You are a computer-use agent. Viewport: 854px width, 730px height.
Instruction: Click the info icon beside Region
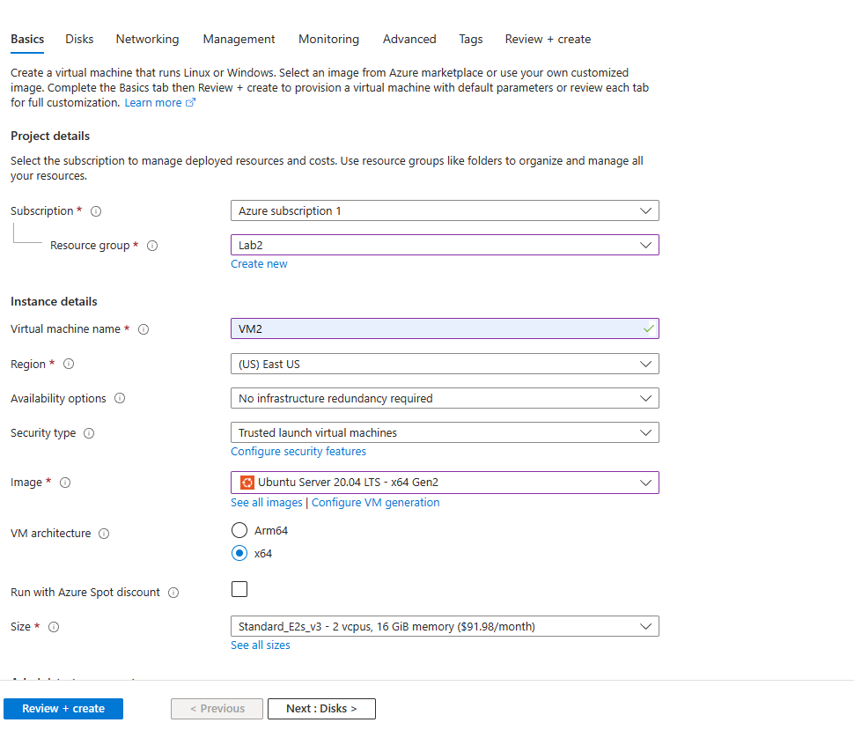pos(69,364)
